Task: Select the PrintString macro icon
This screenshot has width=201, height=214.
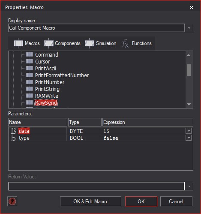Action: pyautogui.click(x=30, y=89)
